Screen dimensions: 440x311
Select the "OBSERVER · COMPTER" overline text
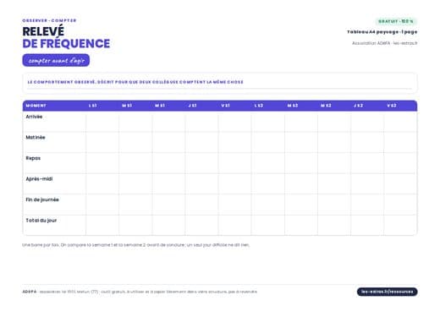point(49,20)
